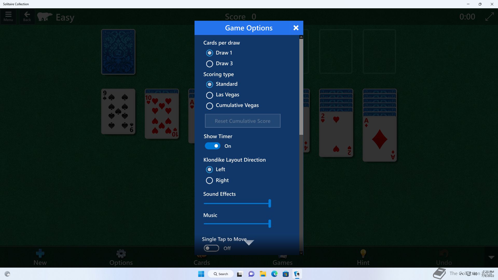Screen dimensions: 498x280
Task: Toggle Single Tap to Move switch
Action: 211,248
